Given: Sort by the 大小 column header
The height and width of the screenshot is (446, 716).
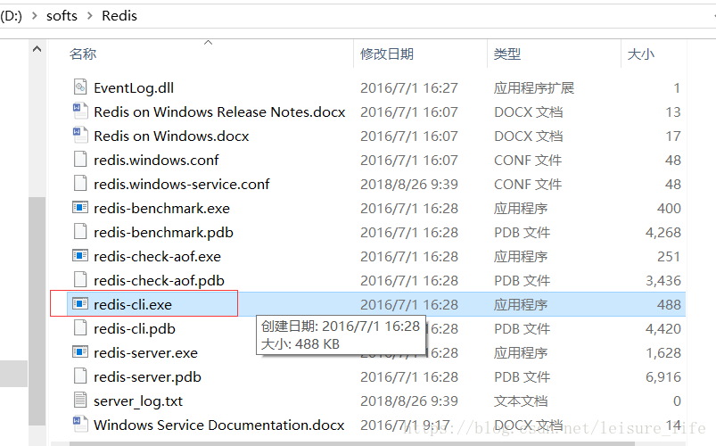Looking at the screenshot, I should 640,54.
